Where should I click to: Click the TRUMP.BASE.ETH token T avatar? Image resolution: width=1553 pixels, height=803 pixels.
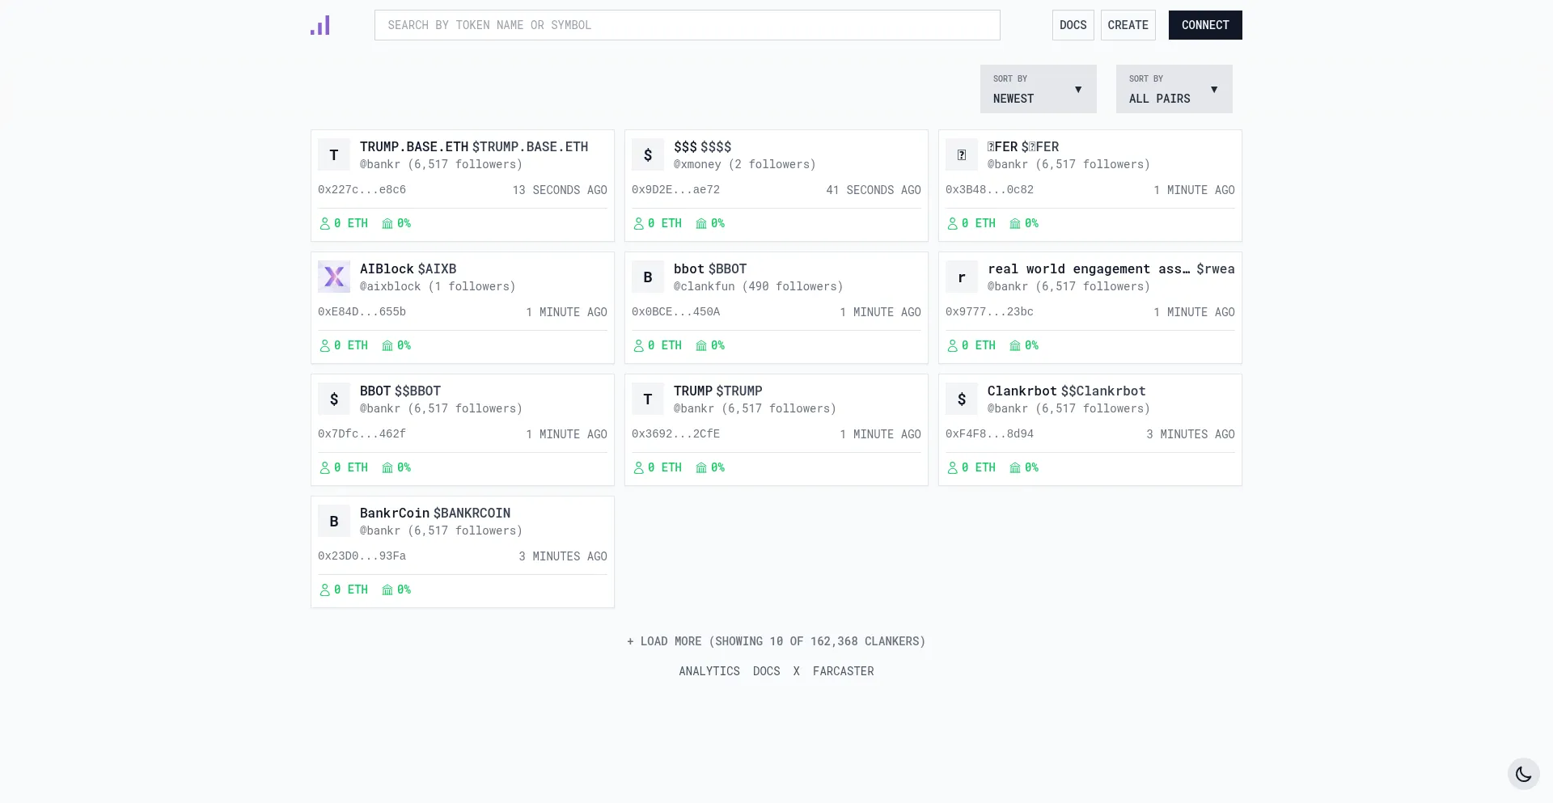[x=334, y=155]
